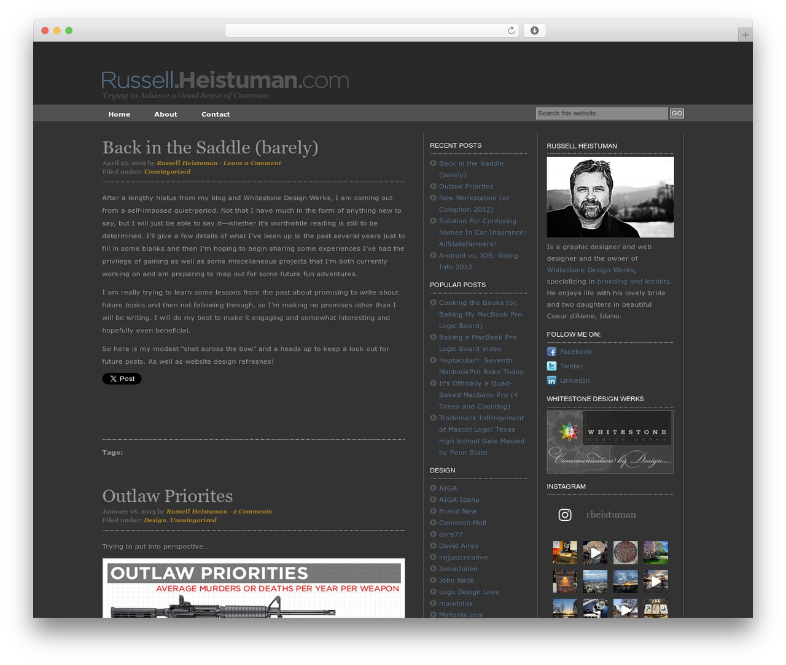Image resolution: width=786 pixels, height=665 pixels.
Task: Click the branding and identity link
Action: (x=633, y=282)
